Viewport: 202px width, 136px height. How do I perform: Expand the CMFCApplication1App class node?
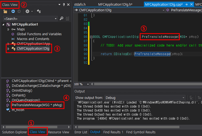8,44
